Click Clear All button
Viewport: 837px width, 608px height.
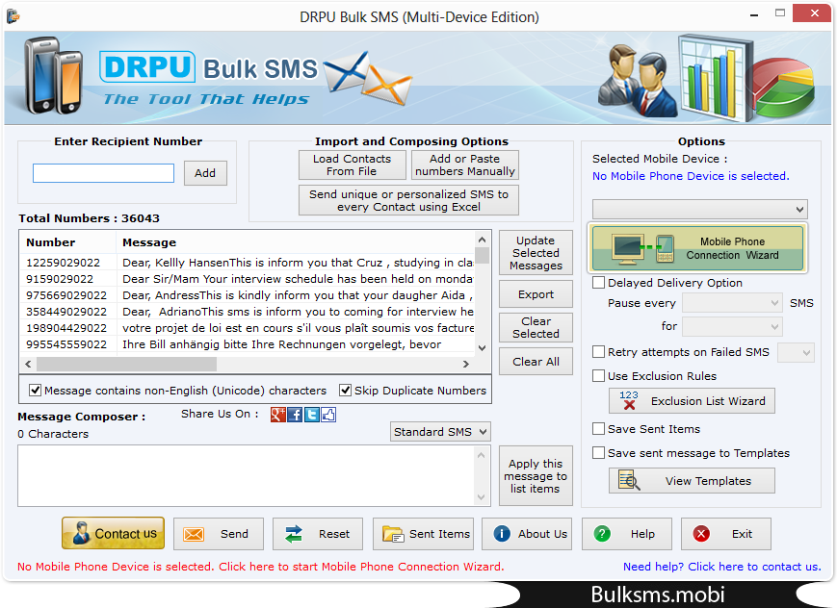point(536,362)
